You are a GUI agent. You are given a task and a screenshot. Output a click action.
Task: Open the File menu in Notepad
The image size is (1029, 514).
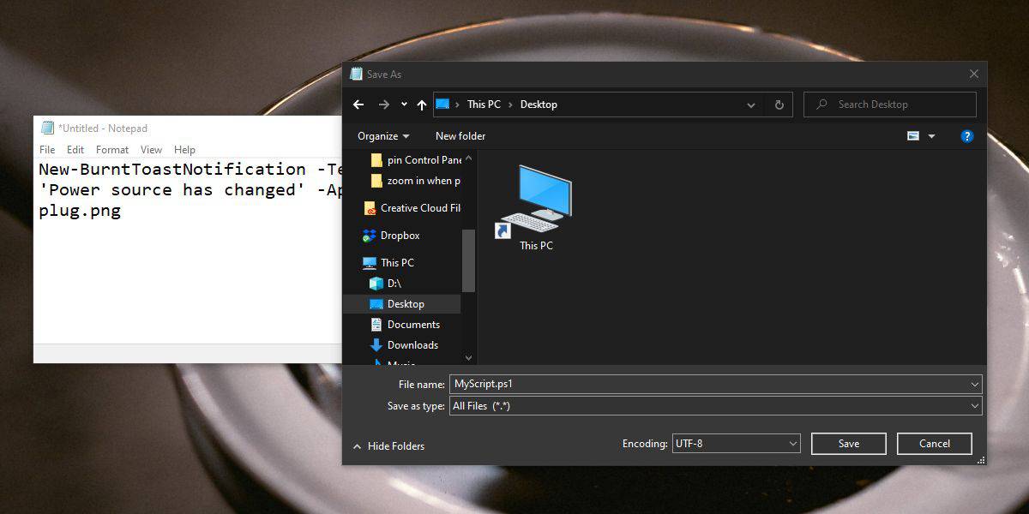coord(47,150)
